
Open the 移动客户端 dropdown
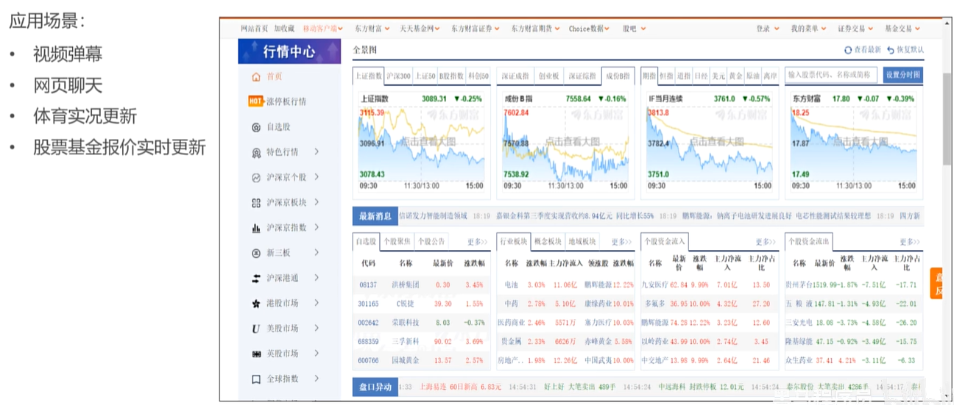point(323,29)
